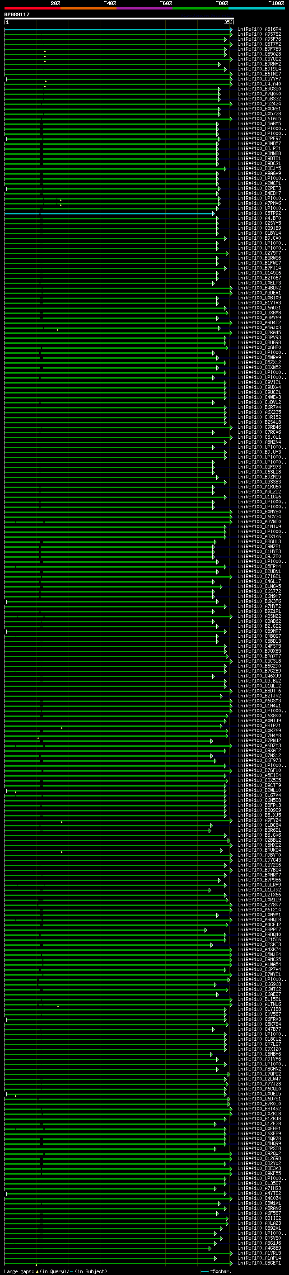Viewport: 289px width, 1275px height.
Task: Select the white query sequence bar
Action: click(x=119, y=19)
